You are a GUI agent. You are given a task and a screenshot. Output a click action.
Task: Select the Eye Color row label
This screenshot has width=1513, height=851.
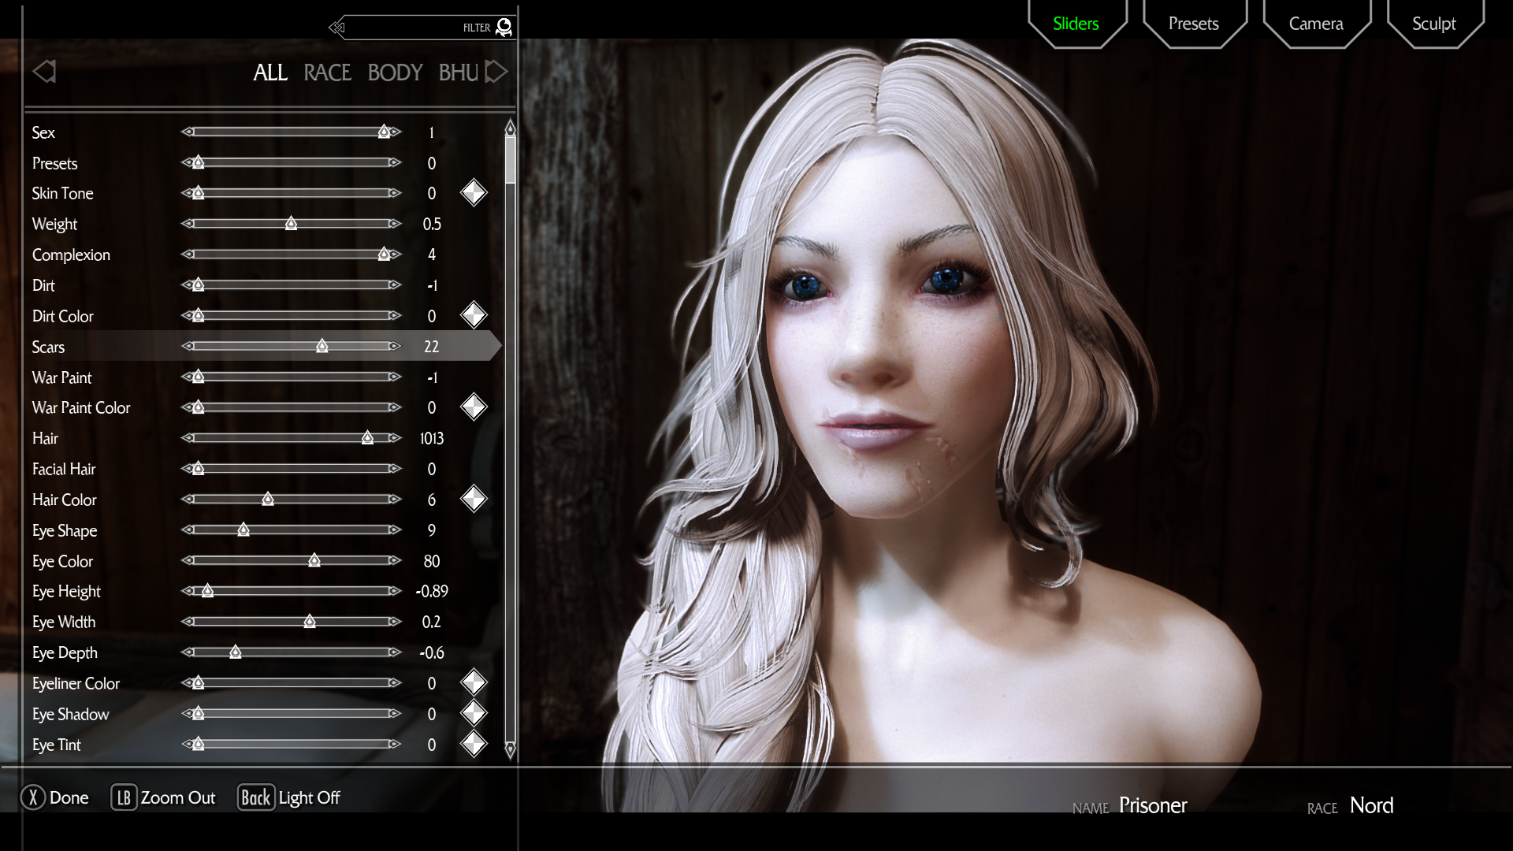pos(62,561)
